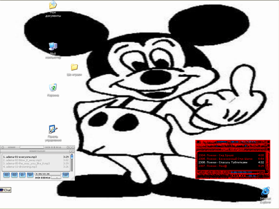The image size is (279, 209).
Task: Select track adema-02-blow_it_away.mp3
Action: point(36,160)
